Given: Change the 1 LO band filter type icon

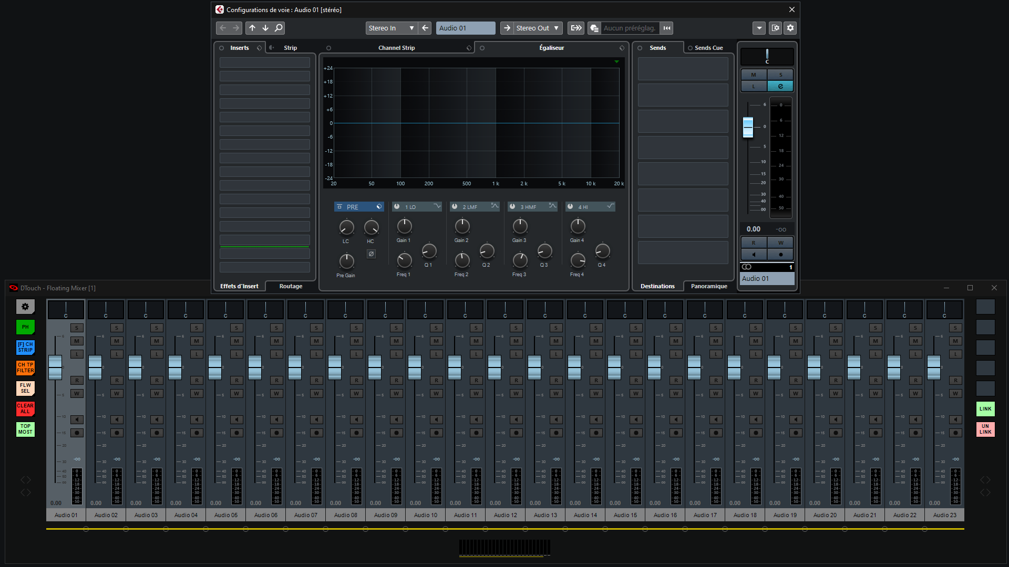Looking at the screenshot, I should 437,206.
